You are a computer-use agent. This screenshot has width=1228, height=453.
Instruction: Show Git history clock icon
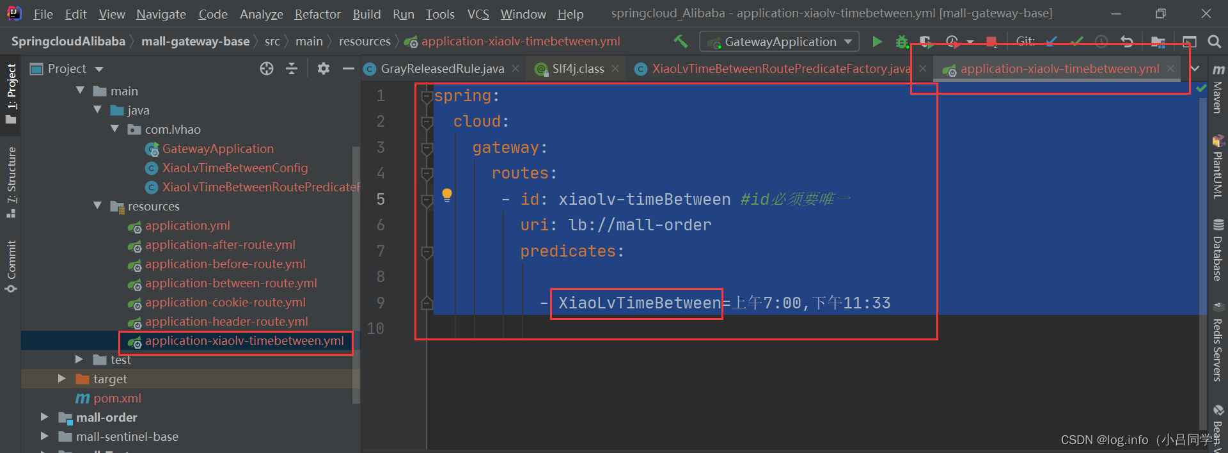coord(1101,42)
